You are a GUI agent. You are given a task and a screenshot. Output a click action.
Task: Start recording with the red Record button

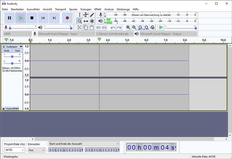pos(67,18)
